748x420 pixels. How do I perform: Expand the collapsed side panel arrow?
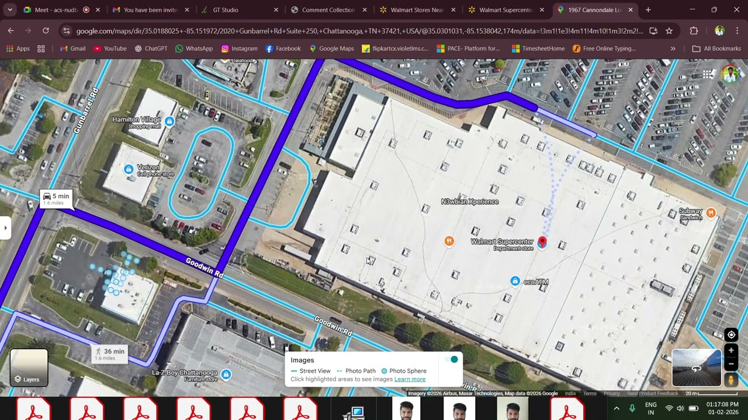click(x=5, y=228)
